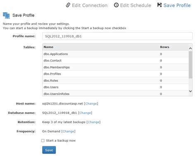Click the tables list scrollbar thumb
Screen dimensions: 196x156
190,65
